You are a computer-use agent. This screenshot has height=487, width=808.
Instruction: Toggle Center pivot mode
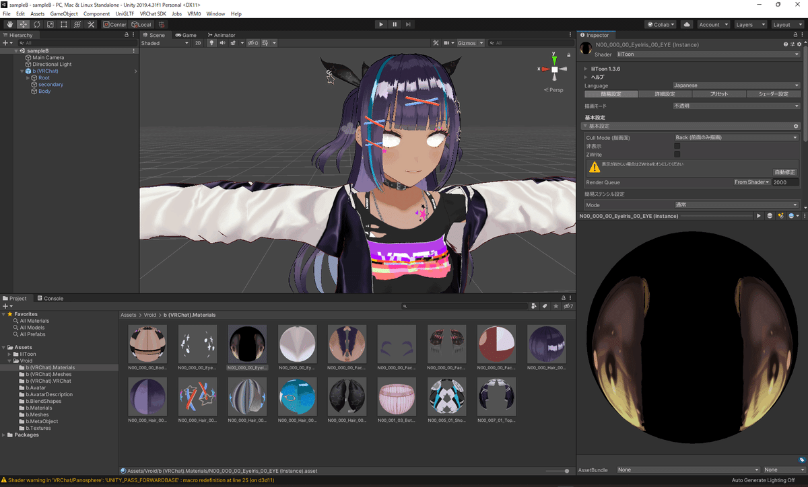114,24
